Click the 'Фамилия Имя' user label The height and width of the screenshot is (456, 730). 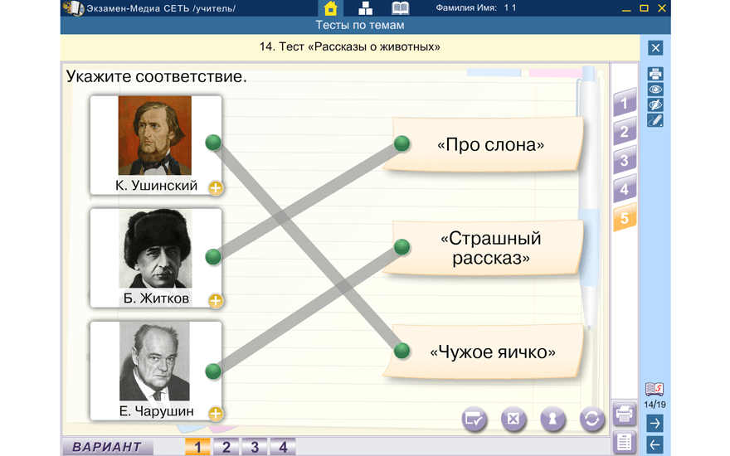tap(466, 8)
